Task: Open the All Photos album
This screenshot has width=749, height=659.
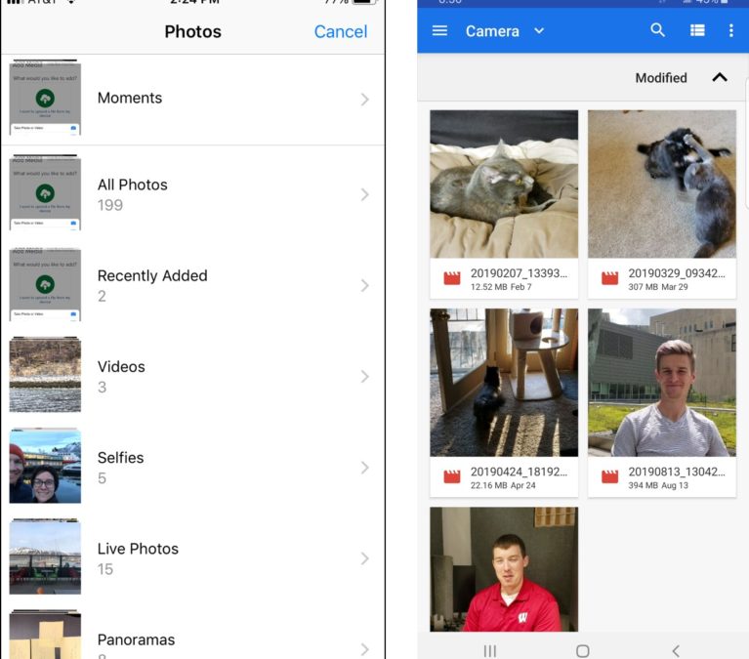Action: pos(192,194)
